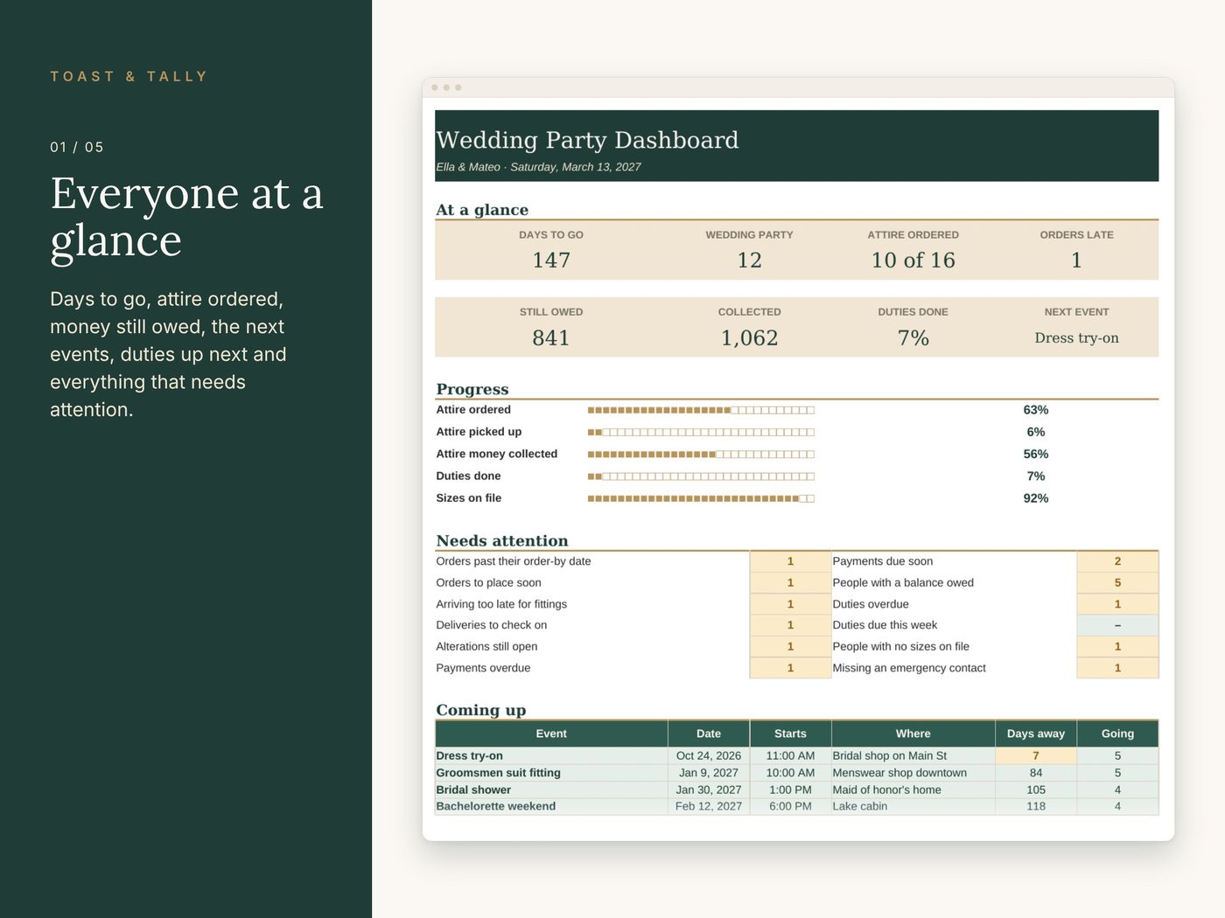Click the Days away column header
Viewport: 1225px width, 918px height.
pyautogui.click(x=1036, y=734)
